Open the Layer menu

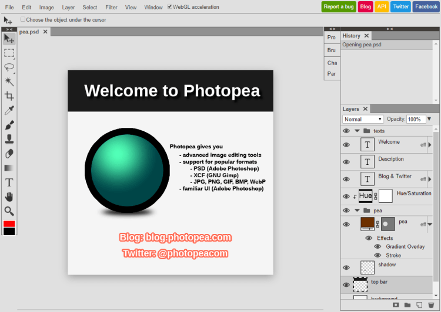click(68, 7)
